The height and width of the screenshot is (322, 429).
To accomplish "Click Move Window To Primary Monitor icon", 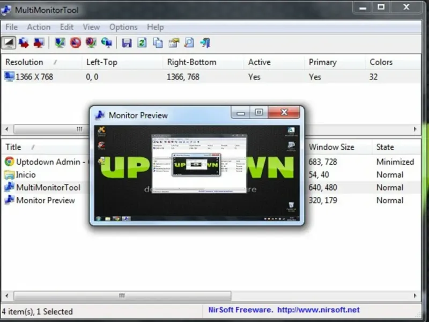I will [39, 43].
